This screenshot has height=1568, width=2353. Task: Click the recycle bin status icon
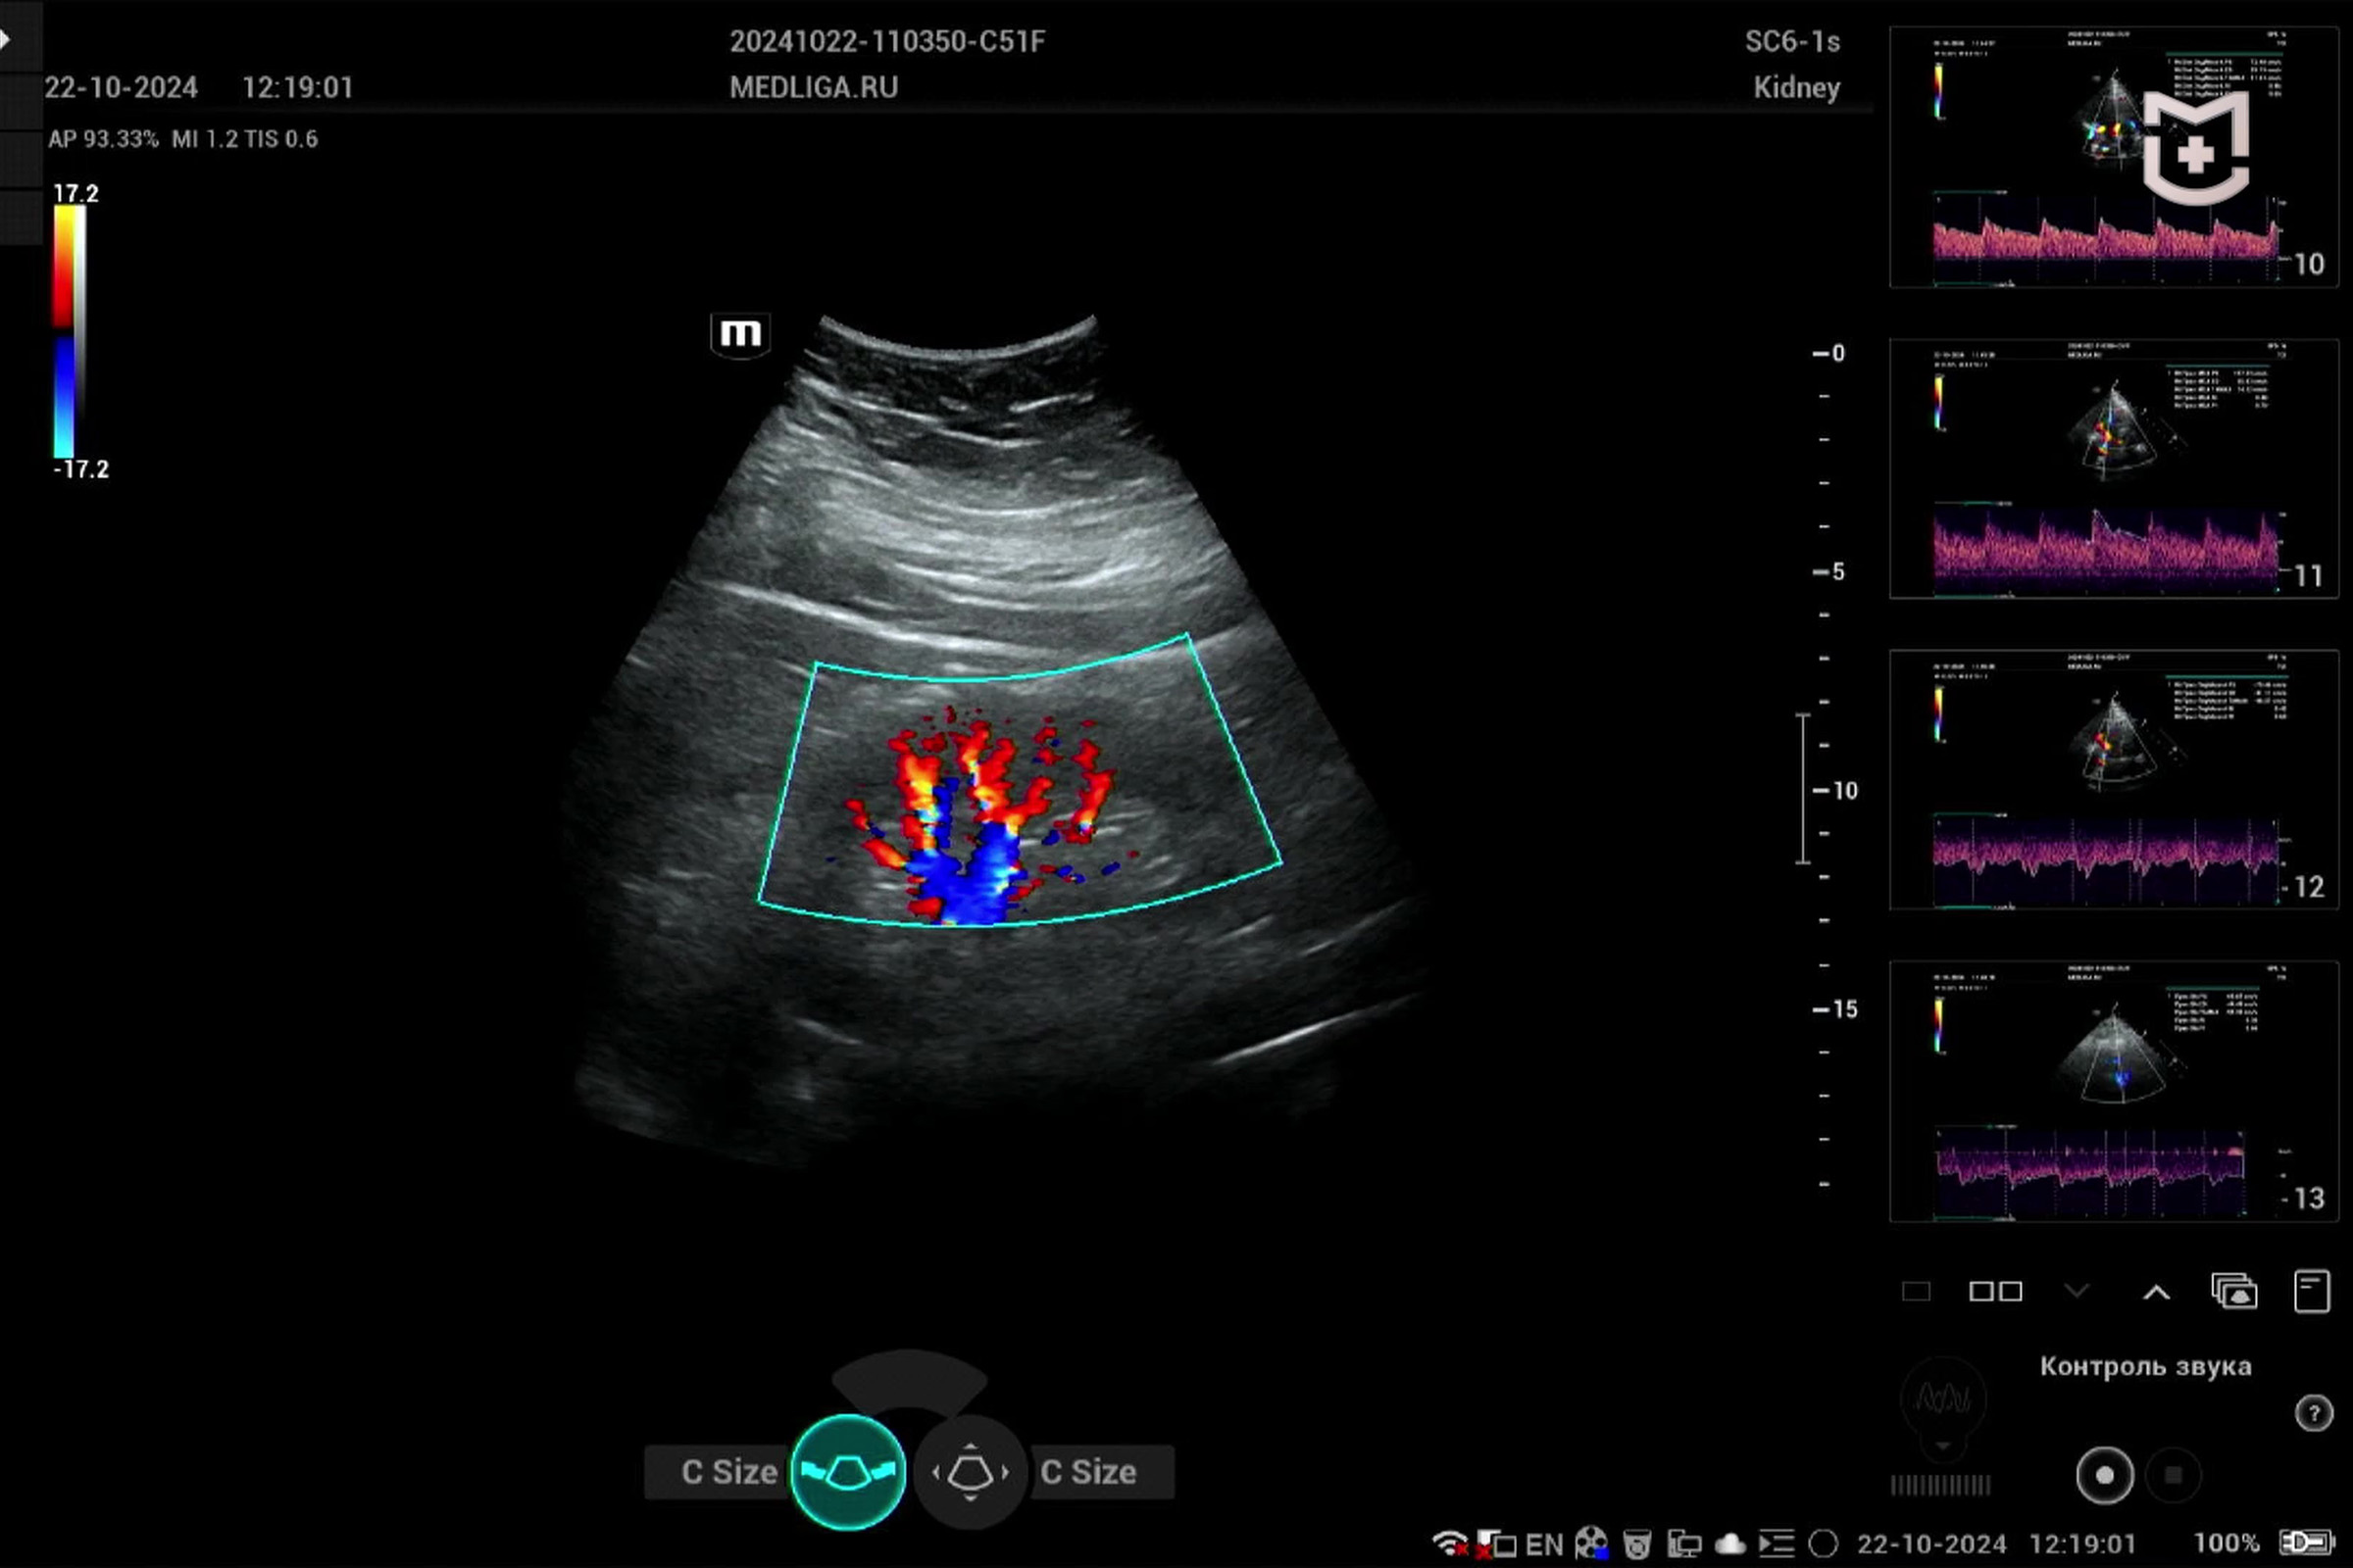[x=1636, y=1544]
